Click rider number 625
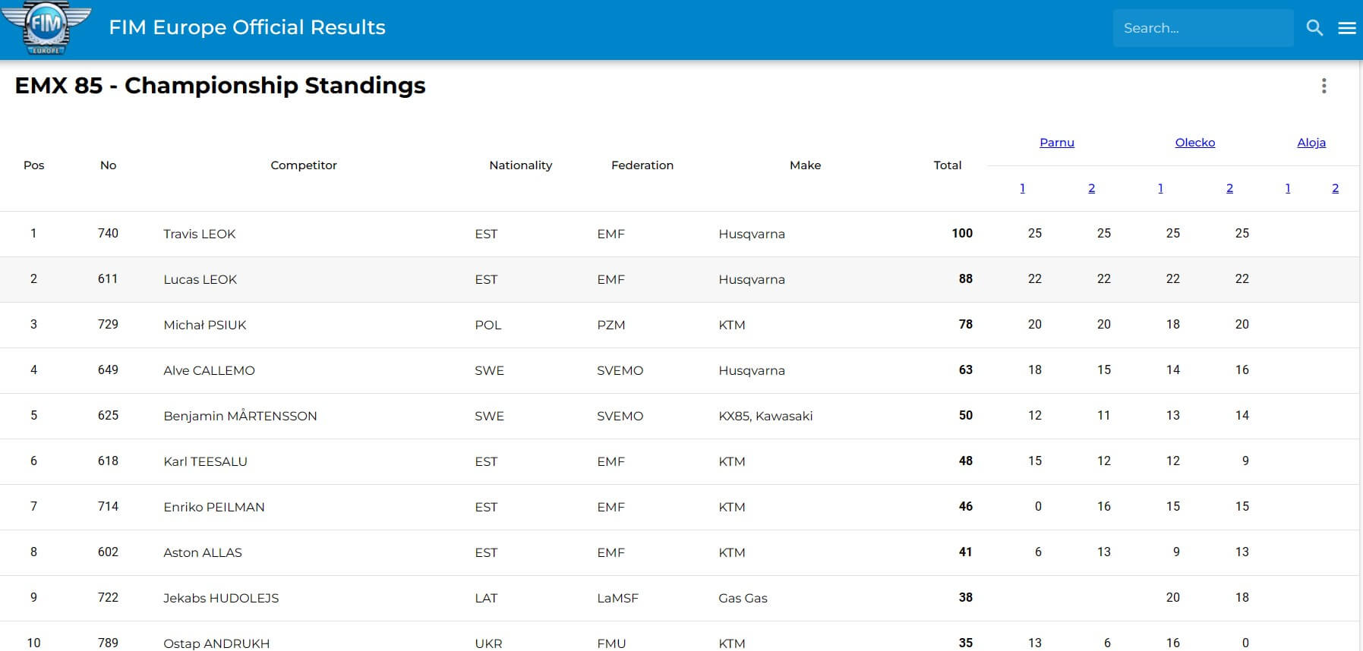 108,416
